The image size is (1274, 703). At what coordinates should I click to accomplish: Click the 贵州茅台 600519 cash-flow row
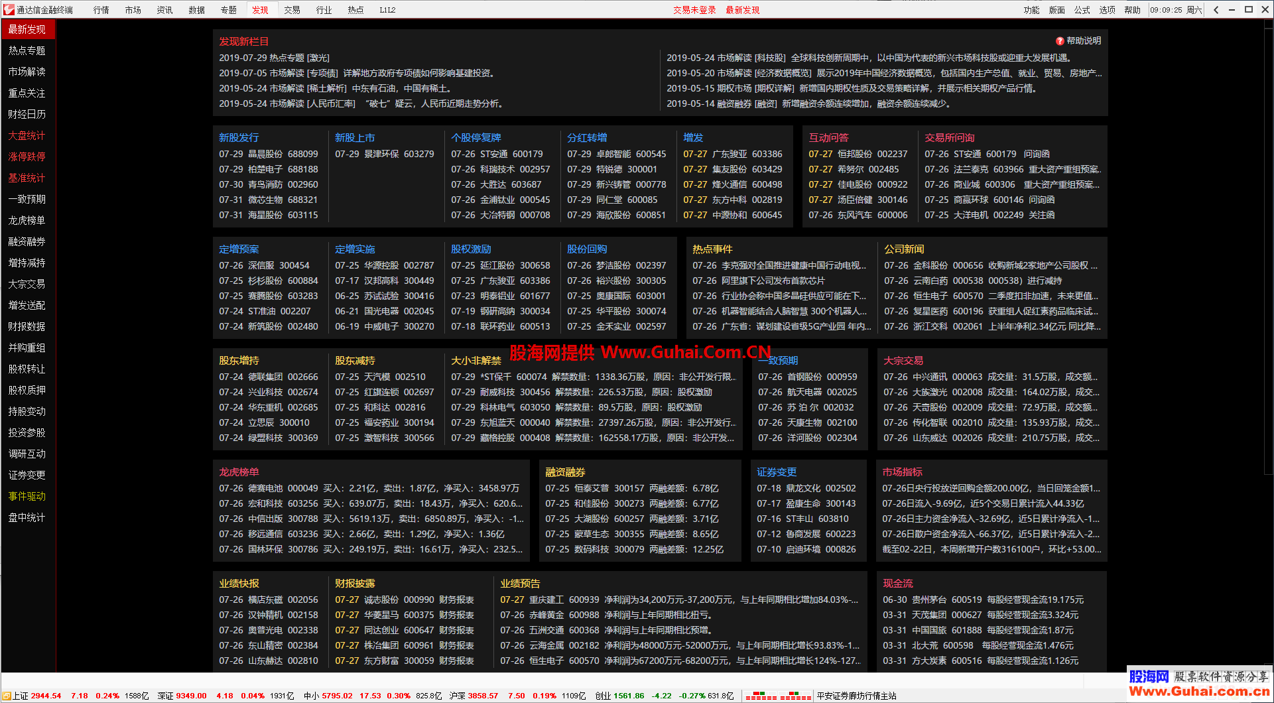(x=984, y=600)
